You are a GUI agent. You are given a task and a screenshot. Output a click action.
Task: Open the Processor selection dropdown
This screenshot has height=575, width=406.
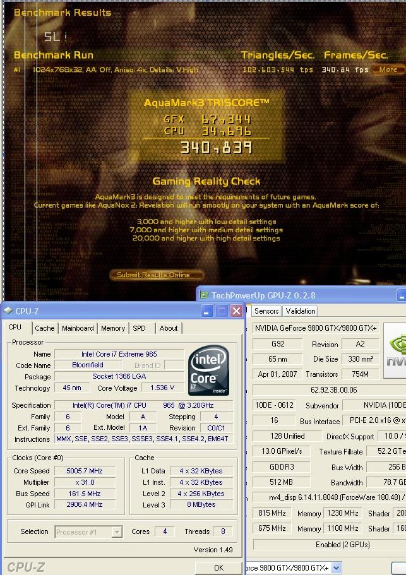[117, 531]
